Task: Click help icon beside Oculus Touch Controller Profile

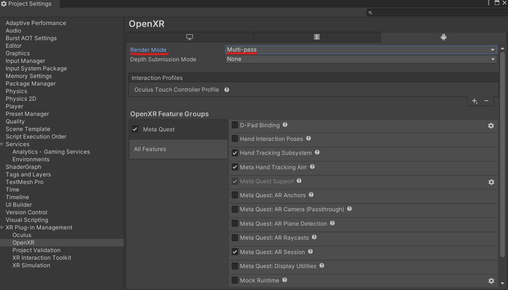Action: (227, 90)
